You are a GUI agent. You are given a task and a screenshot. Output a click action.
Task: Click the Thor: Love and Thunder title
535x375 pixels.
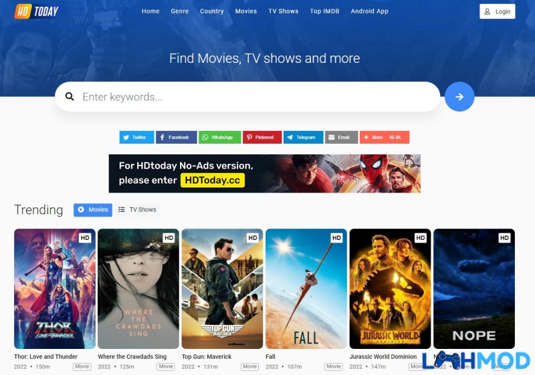coord(45,356)
